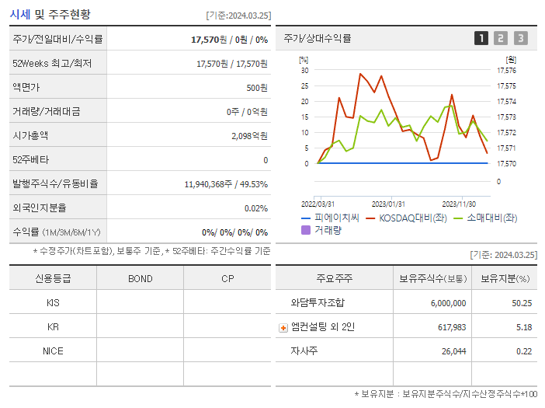Select the 발행주식수/유동비율 label

tap(55, 183)
